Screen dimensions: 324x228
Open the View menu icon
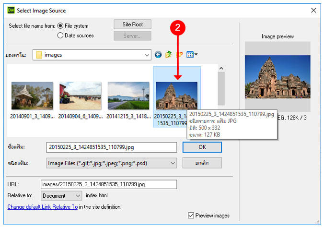point(192,55)
